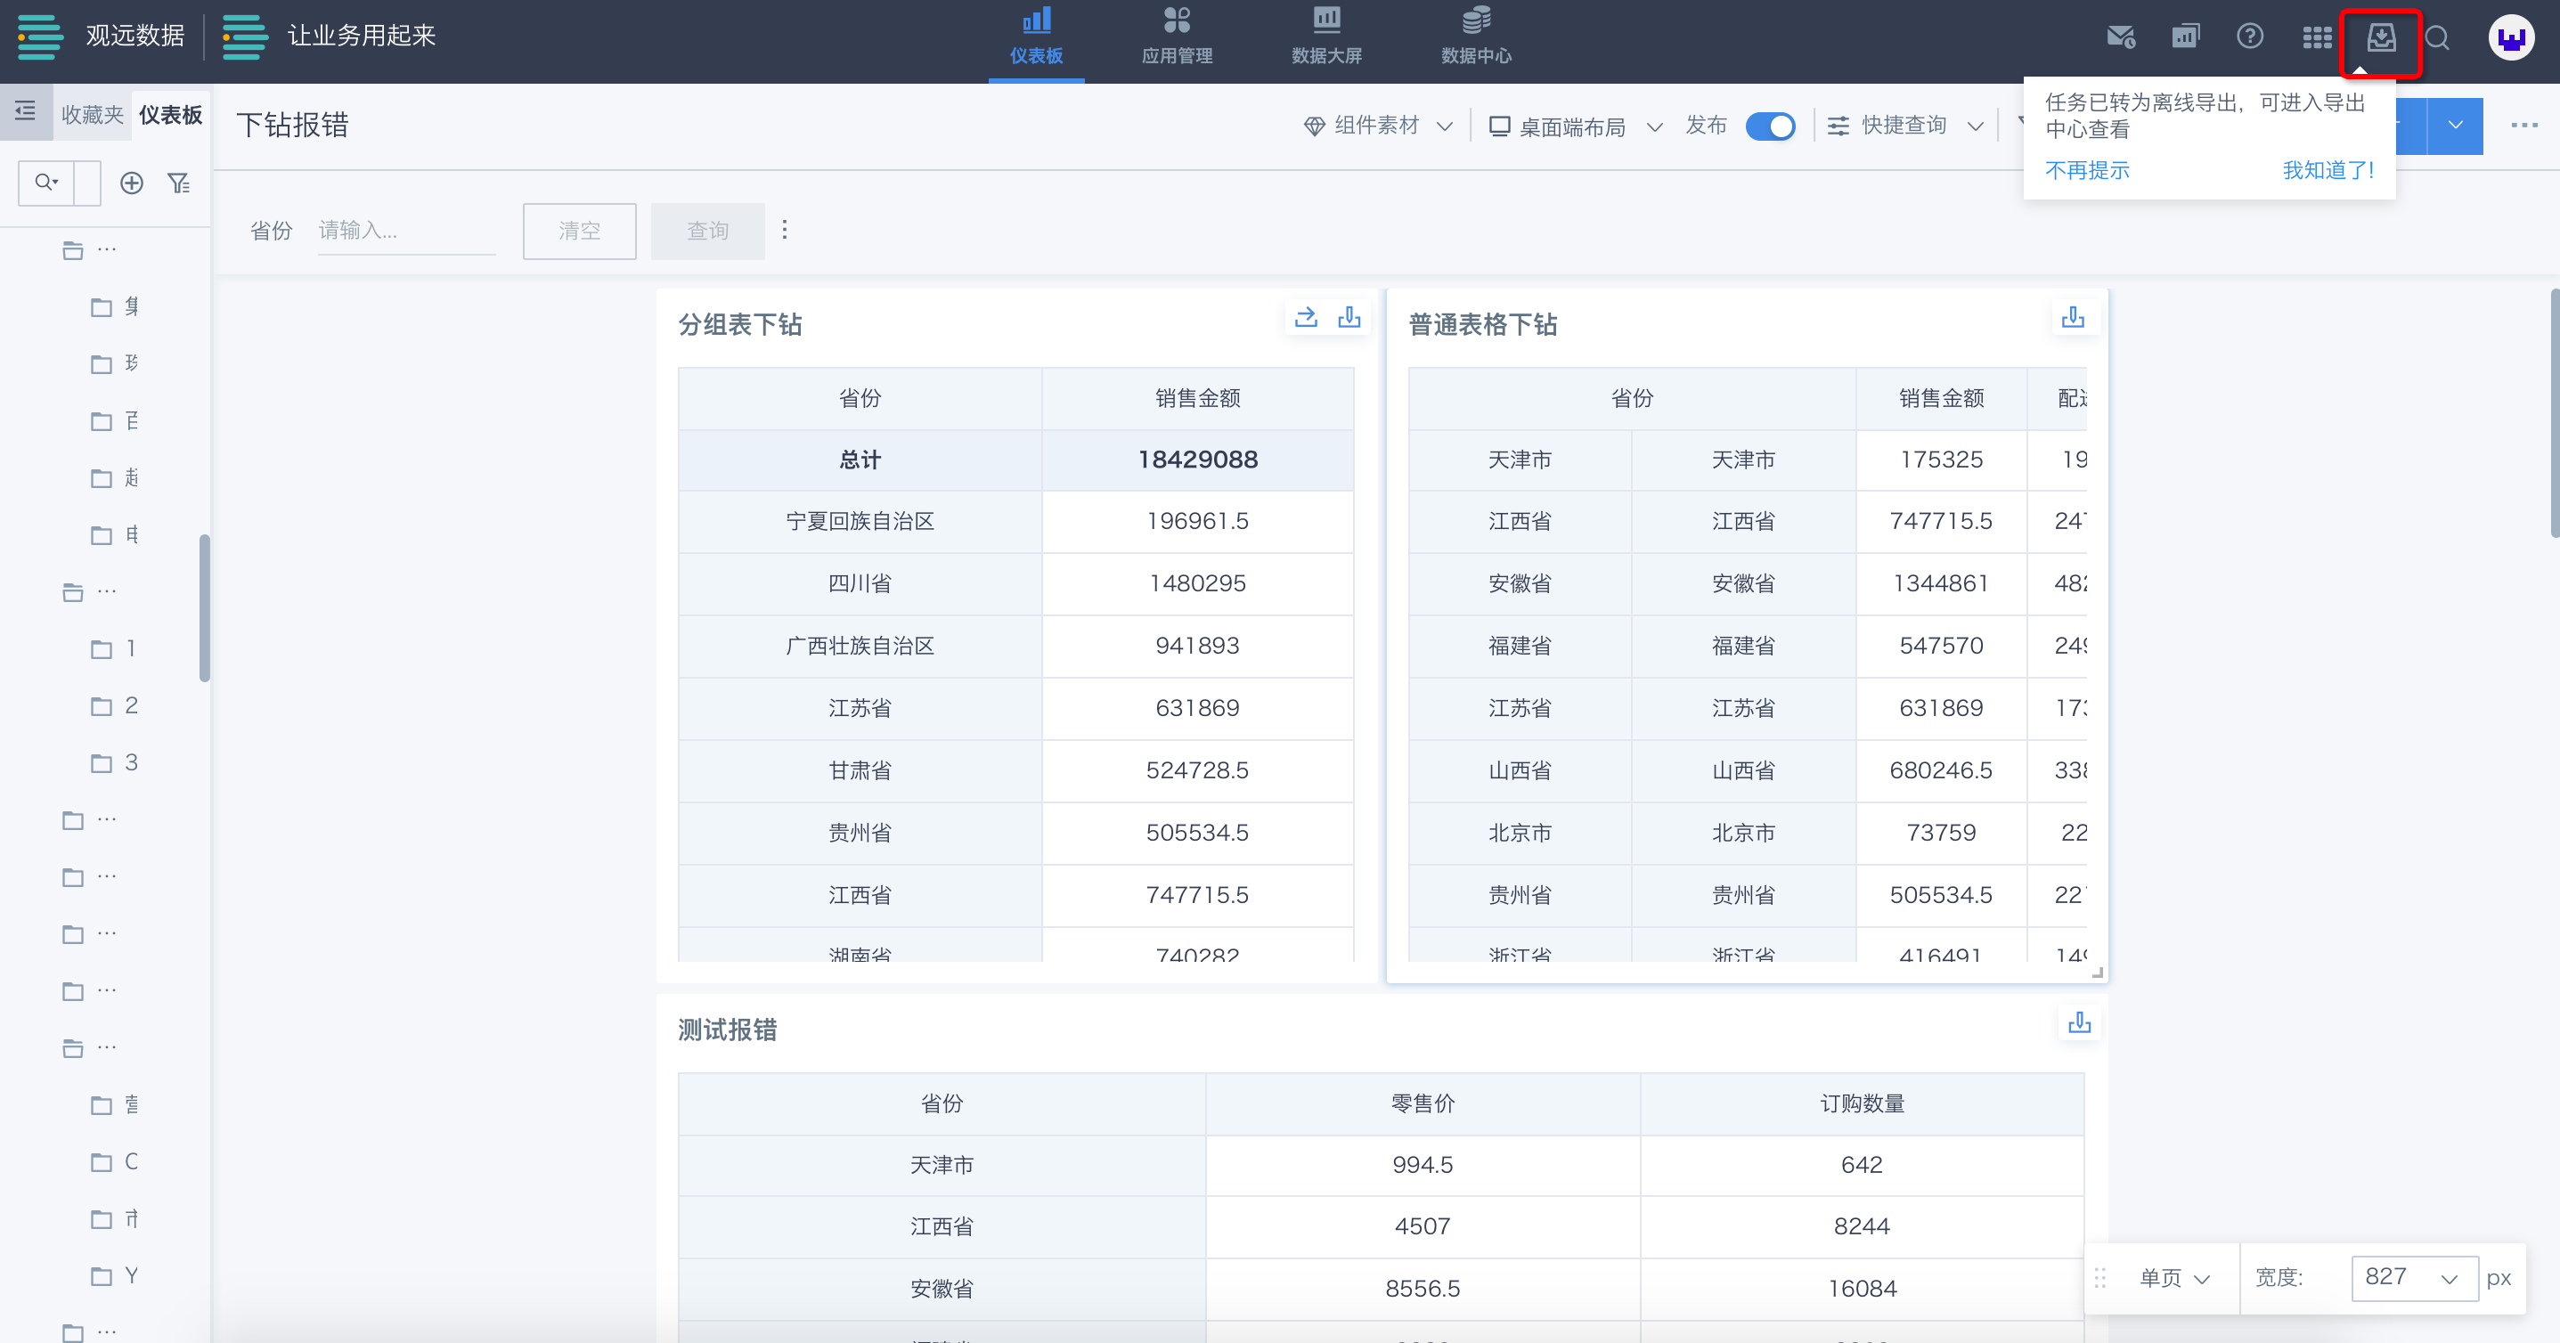Click export icon on 测试报错 card

point(2079,1022)
